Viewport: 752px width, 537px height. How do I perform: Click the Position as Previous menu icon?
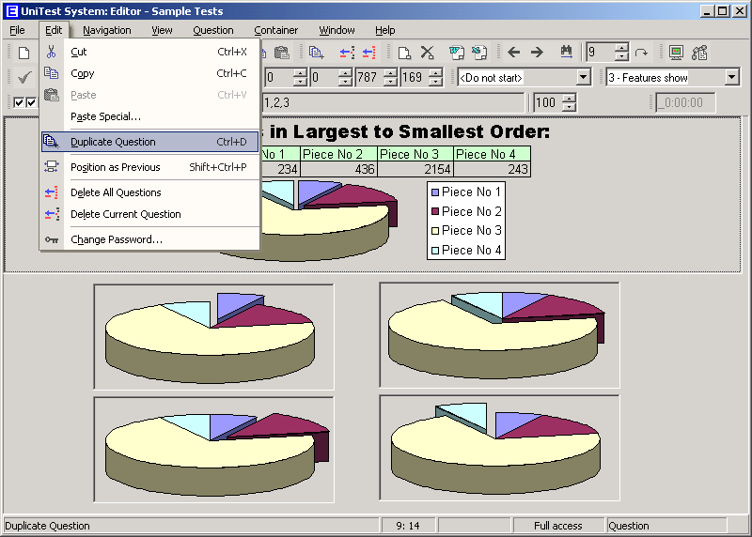click(52, 167)
